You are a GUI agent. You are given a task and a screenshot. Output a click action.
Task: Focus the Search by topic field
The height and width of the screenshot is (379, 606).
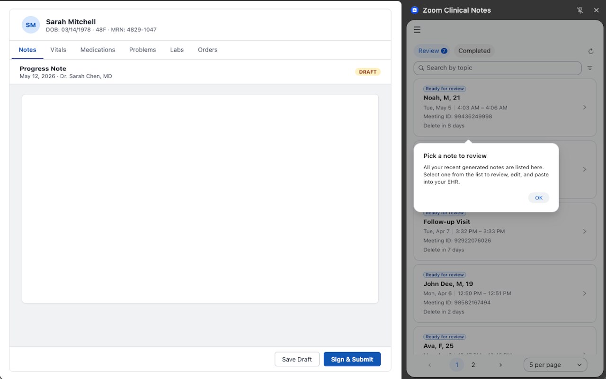click(498, 68)
